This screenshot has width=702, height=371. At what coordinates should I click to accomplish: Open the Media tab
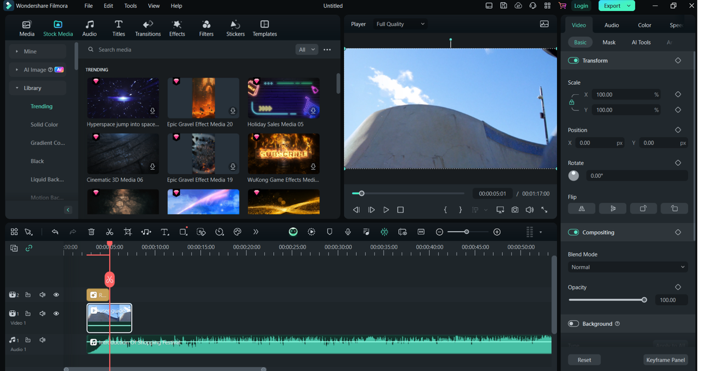(27, 29)
